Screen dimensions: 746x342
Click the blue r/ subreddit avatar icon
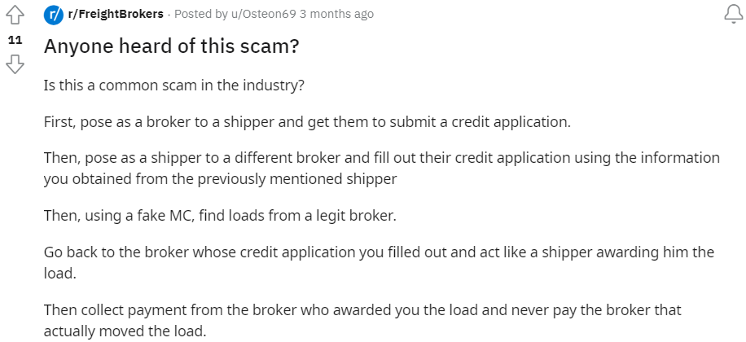pos(53,15)
